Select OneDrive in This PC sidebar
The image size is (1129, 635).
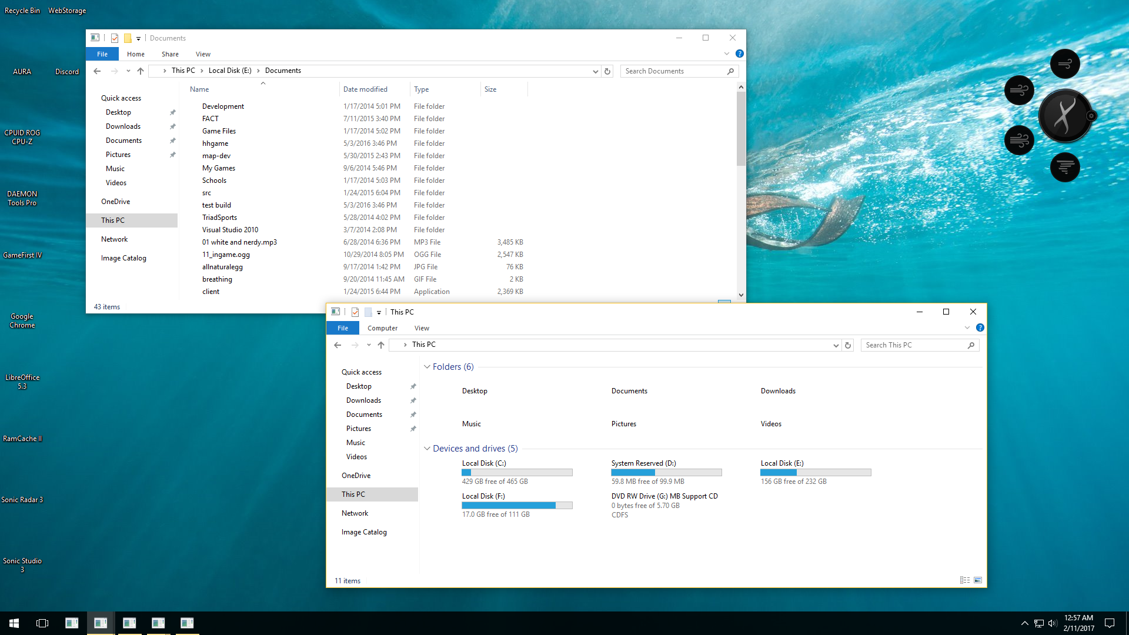[x=356, y=476]
